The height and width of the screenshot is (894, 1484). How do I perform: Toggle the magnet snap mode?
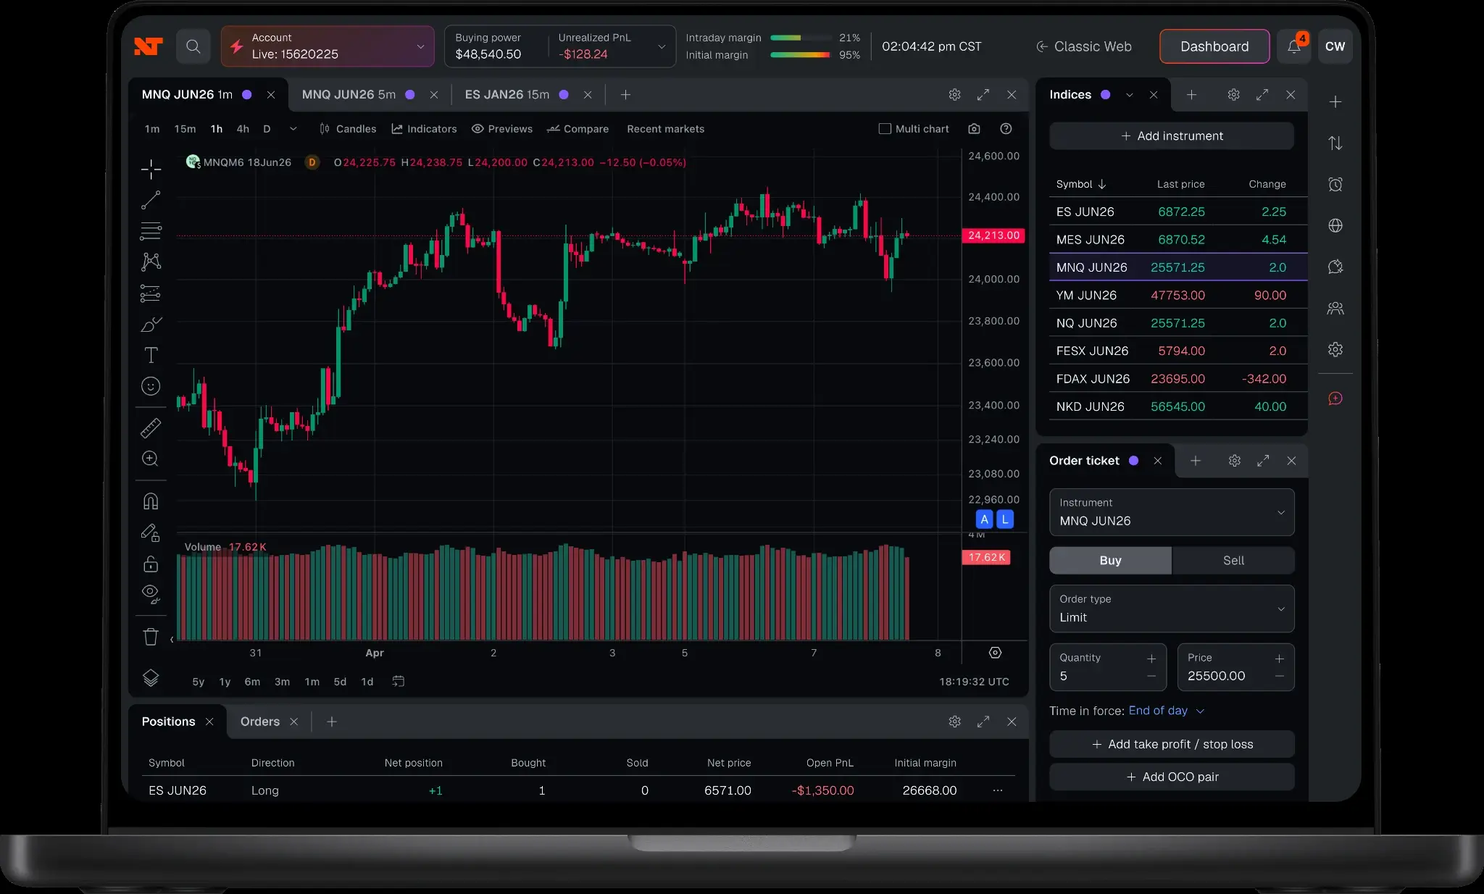(x=151, y=501)
